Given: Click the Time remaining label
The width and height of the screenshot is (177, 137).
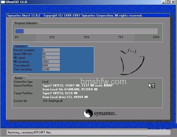Looking at the screenshot, I should tap(23, 69).
